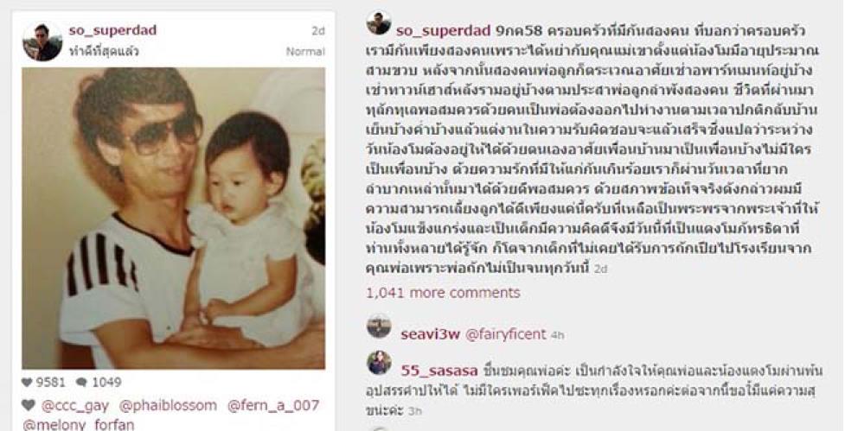Screen dimensions: 845x431
Task: Click the 2d timestamp in post header
Action: [x=318, y=31]
